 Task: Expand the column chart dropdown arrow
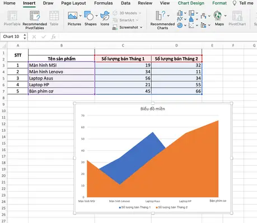[x=185, y=13]
